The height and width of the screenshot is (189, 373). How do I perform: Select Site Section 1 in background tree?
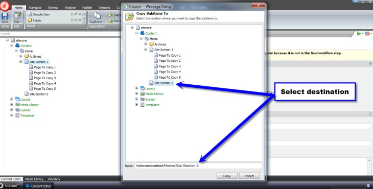click(38, 62)
